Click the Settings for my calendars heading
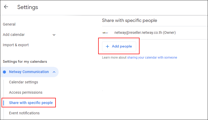Screen dimensions: 208x120 click(25, 61)
